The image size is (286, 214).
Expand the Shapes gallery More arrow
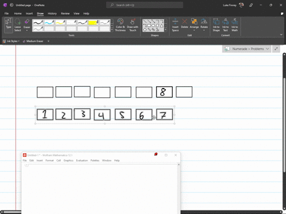(166, 30)
